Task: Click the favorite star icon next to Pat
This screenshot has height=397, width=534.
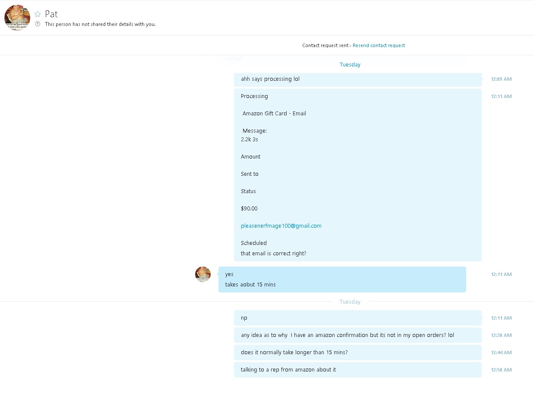Action: point(38,14)
